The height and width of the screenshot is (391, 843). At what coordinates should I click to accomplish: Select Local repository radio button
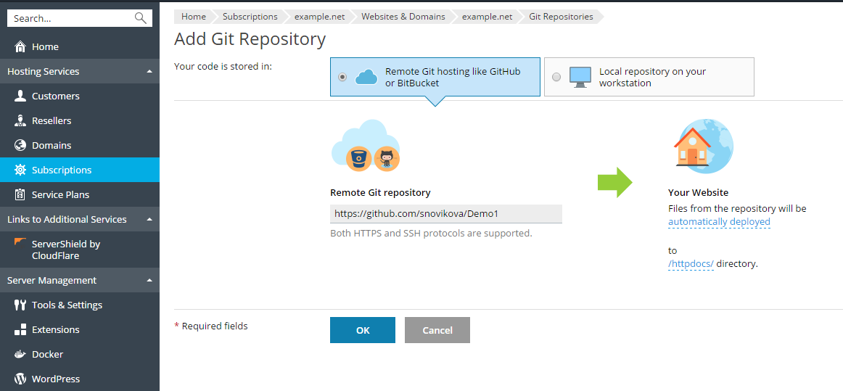click(556, 77)
